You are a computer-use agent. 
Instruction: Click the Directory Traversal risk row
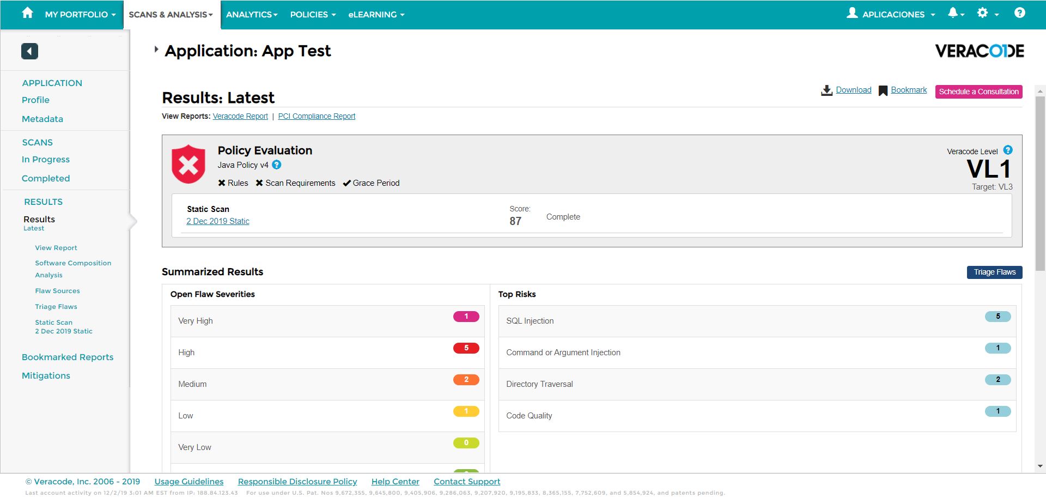tap(757, 384)
